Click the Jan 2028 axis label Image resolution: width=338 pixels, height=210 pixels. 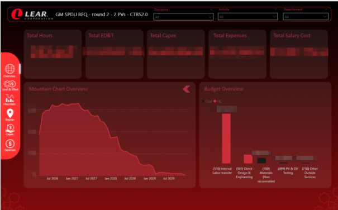click(x=111, y=179)
